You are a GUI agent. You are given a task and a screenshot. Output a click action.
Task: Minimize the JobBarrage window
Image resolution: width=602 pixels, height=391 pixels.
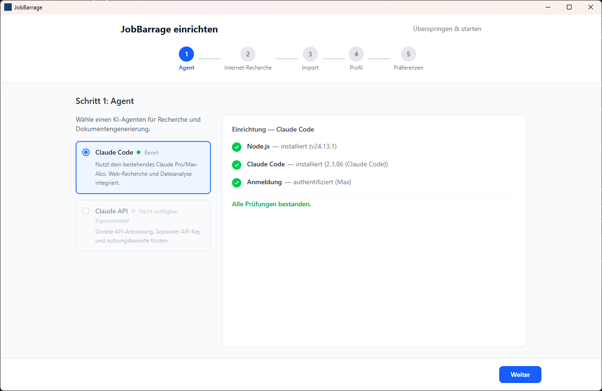coord(548,7)
